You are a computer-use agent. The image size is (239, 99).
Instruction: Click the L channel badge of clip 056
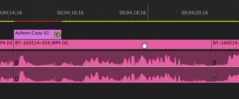point(16,63)
